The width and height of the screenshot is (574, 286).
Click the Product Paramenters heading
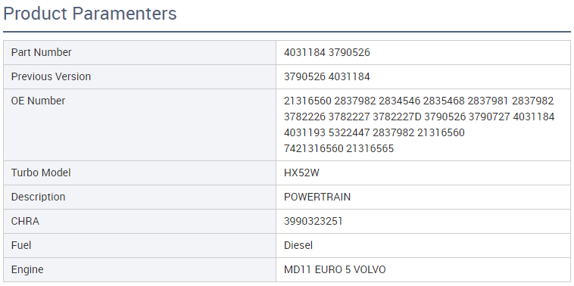pyautogui.click(x=89, y=14)
